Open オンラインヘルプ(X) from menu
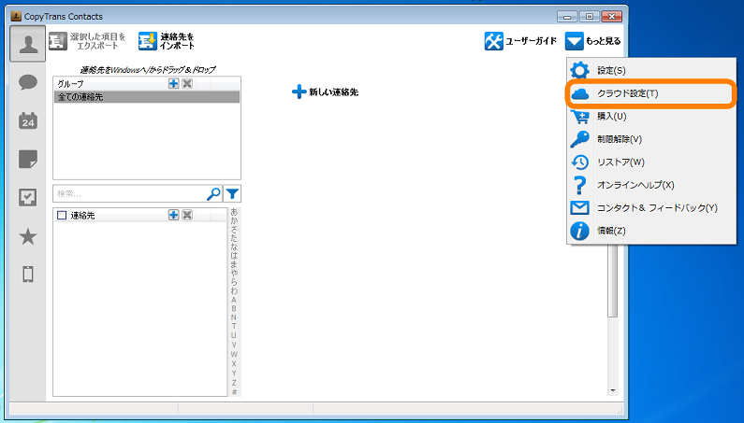This screenshot has height=423, width=744. [651, 185]
